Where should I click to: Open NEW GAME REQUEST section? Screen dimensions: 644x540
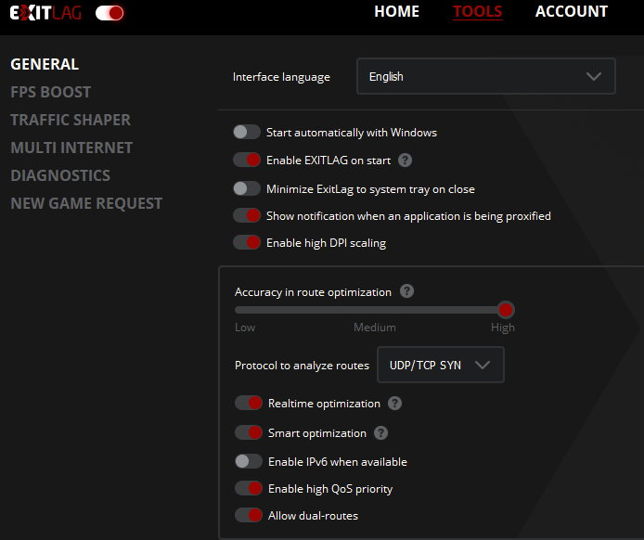[86, 204]
